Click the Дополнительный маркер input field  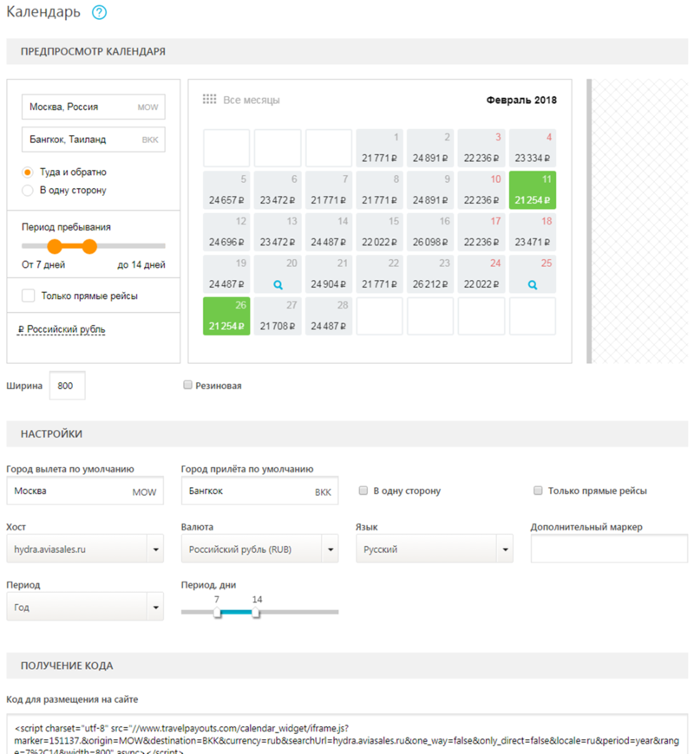tap(609, 549)
